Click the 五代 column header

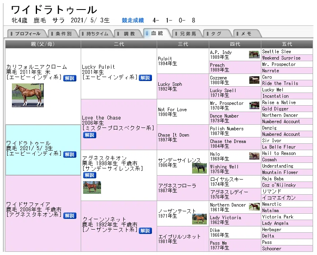point(287,44)
